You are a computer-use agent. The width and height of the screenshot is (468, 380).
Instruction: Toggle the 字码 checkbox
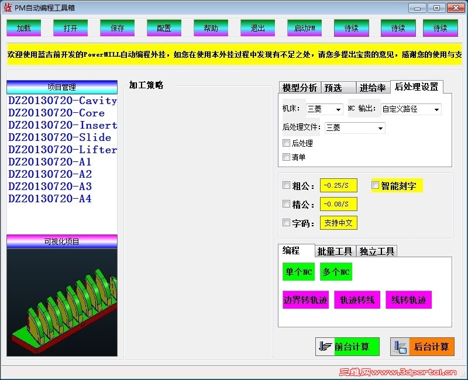pyautogui.click(x=286, y=223)
